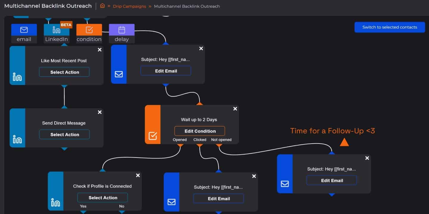
Task: Close the Wait up to 2 Days condition
Action: (235, 109)
